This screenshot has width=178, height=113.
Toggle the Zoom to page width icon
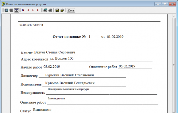click(17, 10)
